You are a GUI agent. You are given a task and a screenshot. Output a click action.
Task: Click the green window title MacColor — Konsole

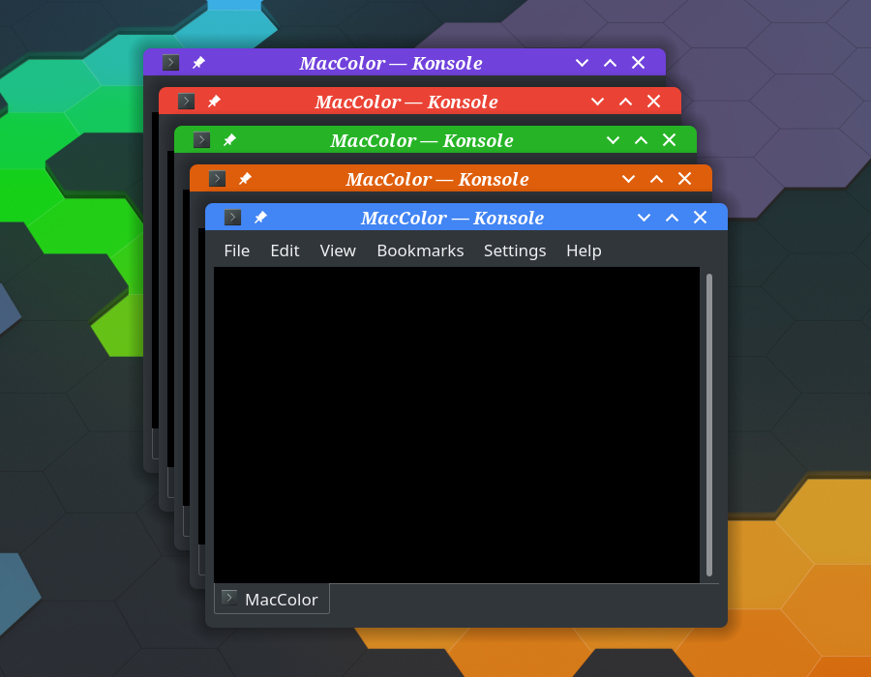422,140
